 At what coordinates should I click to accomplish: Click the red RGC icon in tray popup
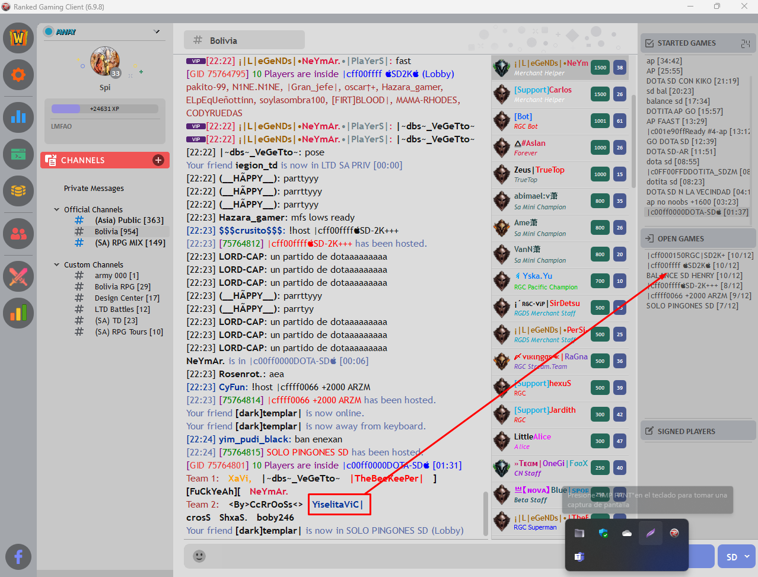[x=674, y=533]
